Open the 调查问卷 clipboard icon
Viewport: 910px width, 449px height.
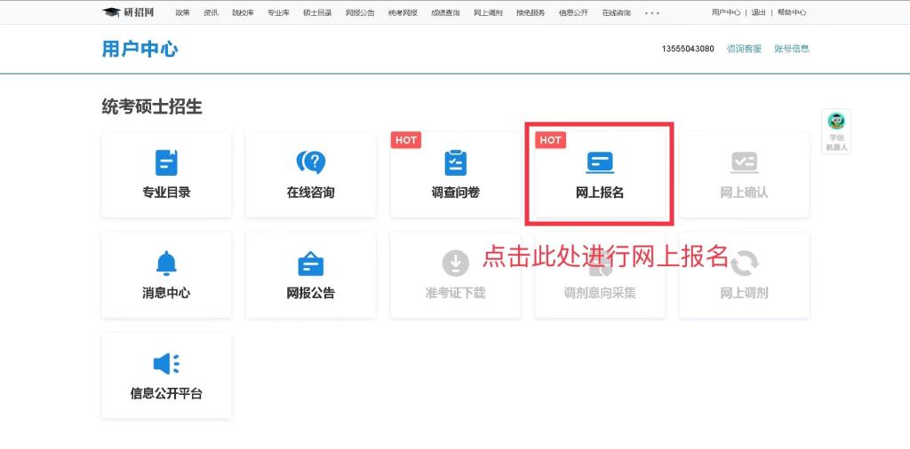[455, 163]
